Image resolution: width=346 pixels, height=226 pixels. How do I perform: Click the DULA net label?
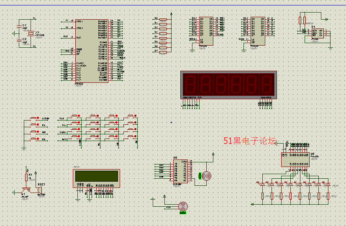(242, 39)
